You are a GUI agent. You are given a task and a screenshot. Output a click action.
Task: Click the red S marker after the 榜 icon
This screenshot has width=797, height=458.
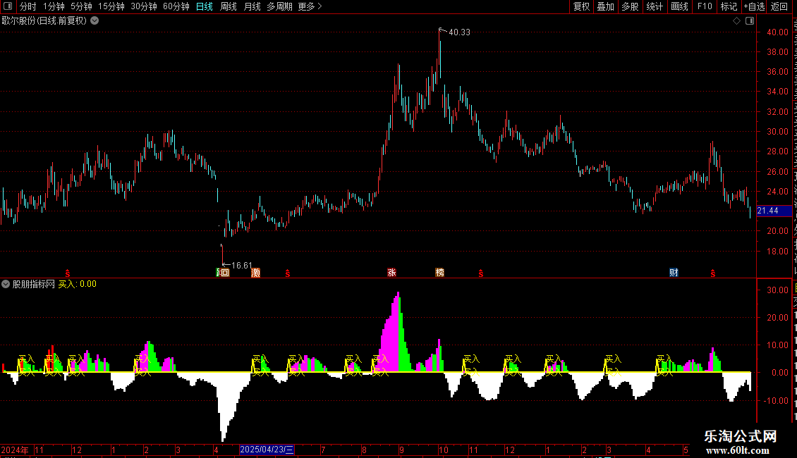tap(481, 273)
